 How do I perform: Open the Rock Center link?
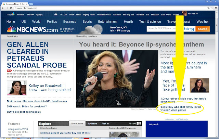[75, 14]
